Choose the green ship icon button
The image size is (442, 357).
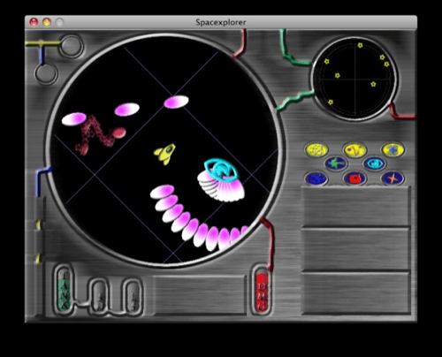click(x=336, y=163)
